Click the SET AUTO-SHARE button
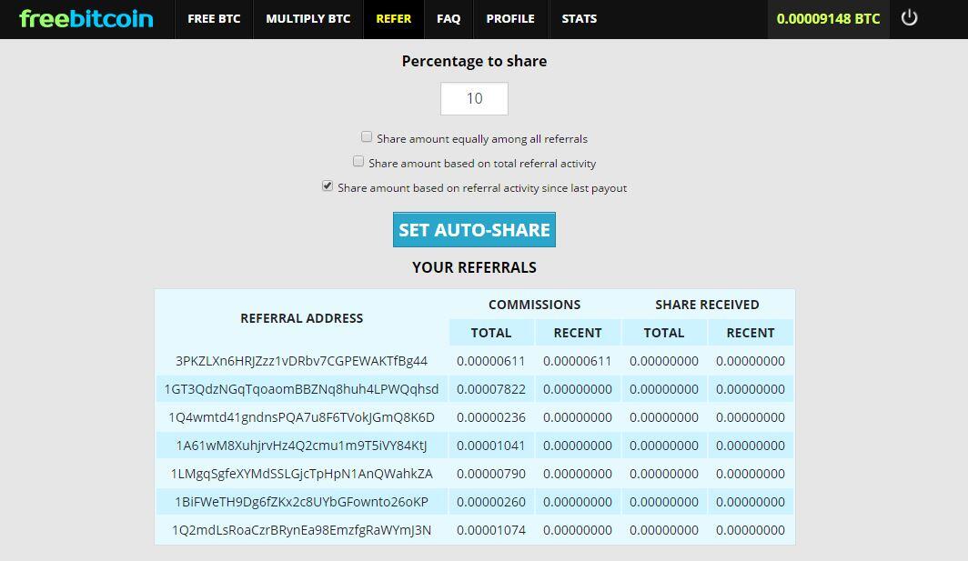Viewport: 968px width, 561px height. pyautogui.click(x=474, y=230)
